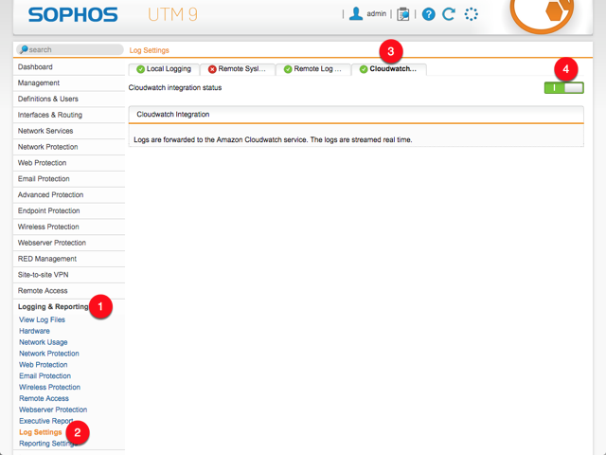The image size is (606, 455).
Task: Open Email Protection under Logging & Reporting
Action: [x=45, y=375]
